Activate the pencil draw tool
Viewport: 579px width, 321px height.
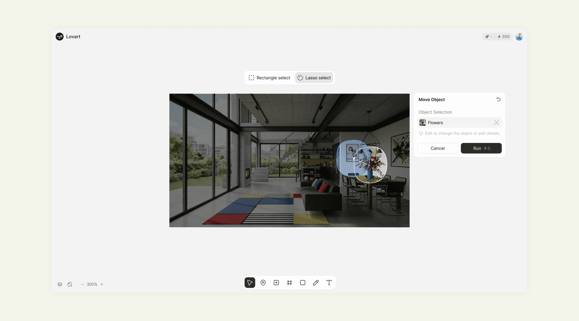point(316,283)
